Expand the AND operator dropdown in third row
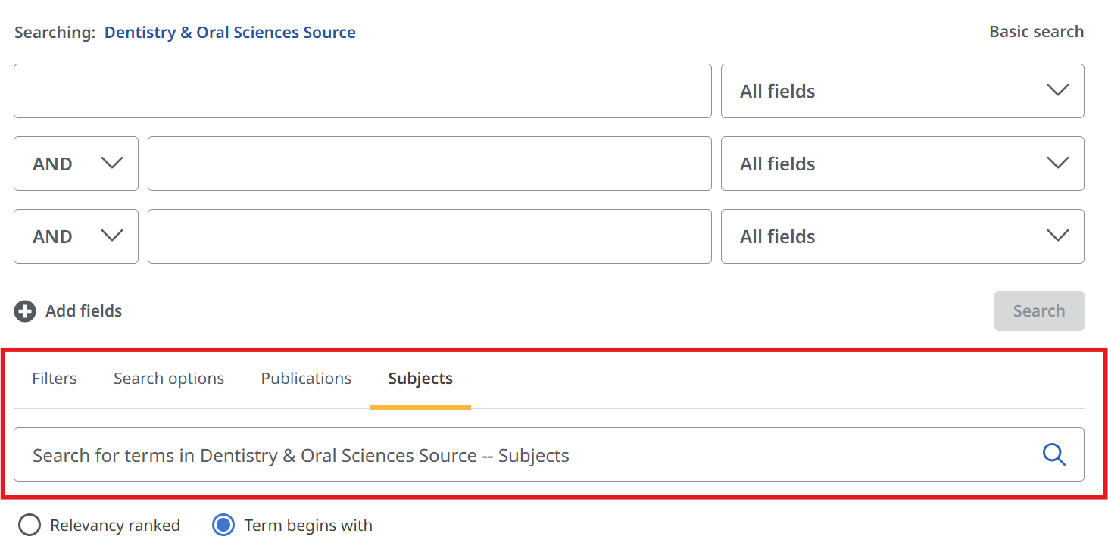The height and width of the screenshot is (546, 1108). [x=76, y=236]
